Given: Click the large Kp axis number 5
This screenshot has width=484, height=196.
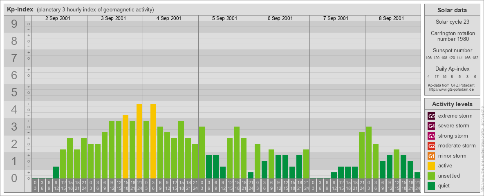Looking at the screenshot, I should (14, 92).
